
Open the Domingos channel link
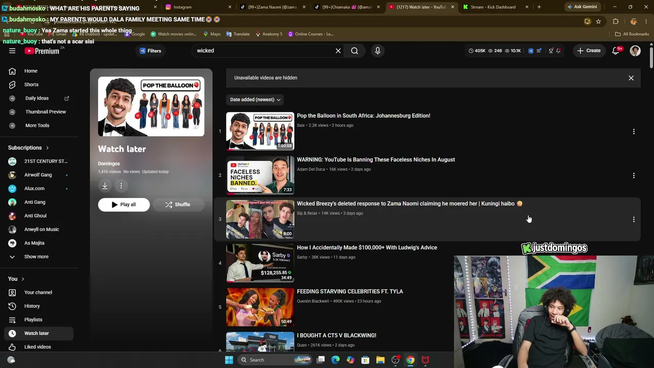pyautogui.click(x=109, y=164)
